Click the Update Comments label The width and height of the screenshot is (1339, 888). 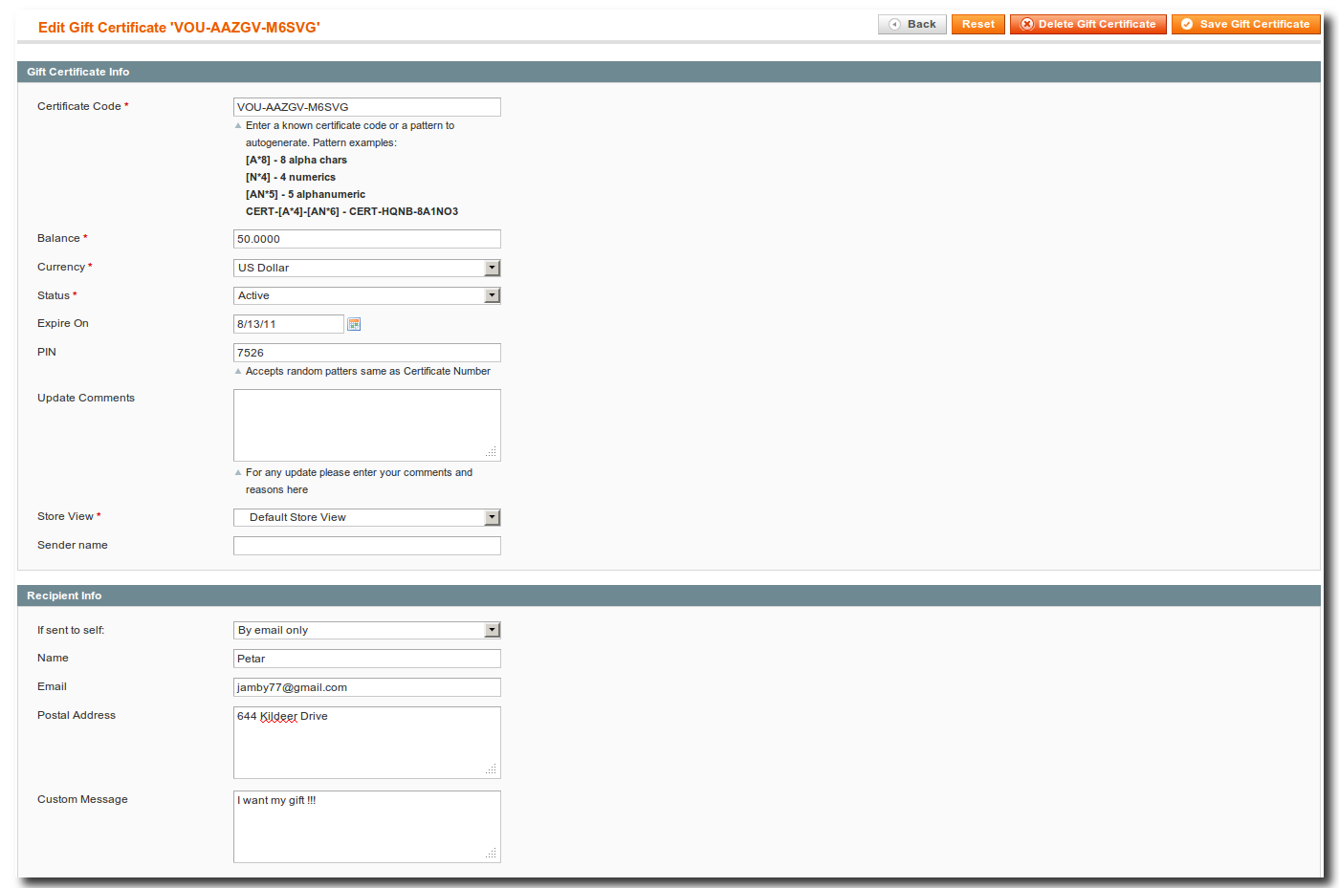[x=86, y=398]
